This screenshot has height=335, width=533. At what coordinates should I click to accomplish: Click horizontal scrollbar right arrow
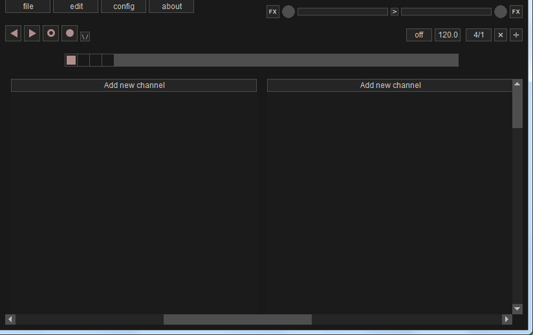coord(507,319)
